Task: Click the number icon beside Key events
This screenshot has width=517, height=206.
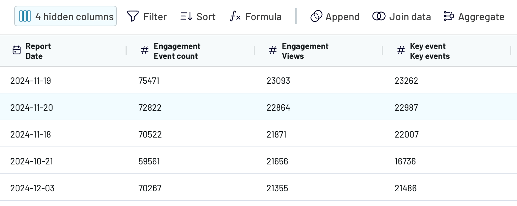Action: click(x=401, y=50)
